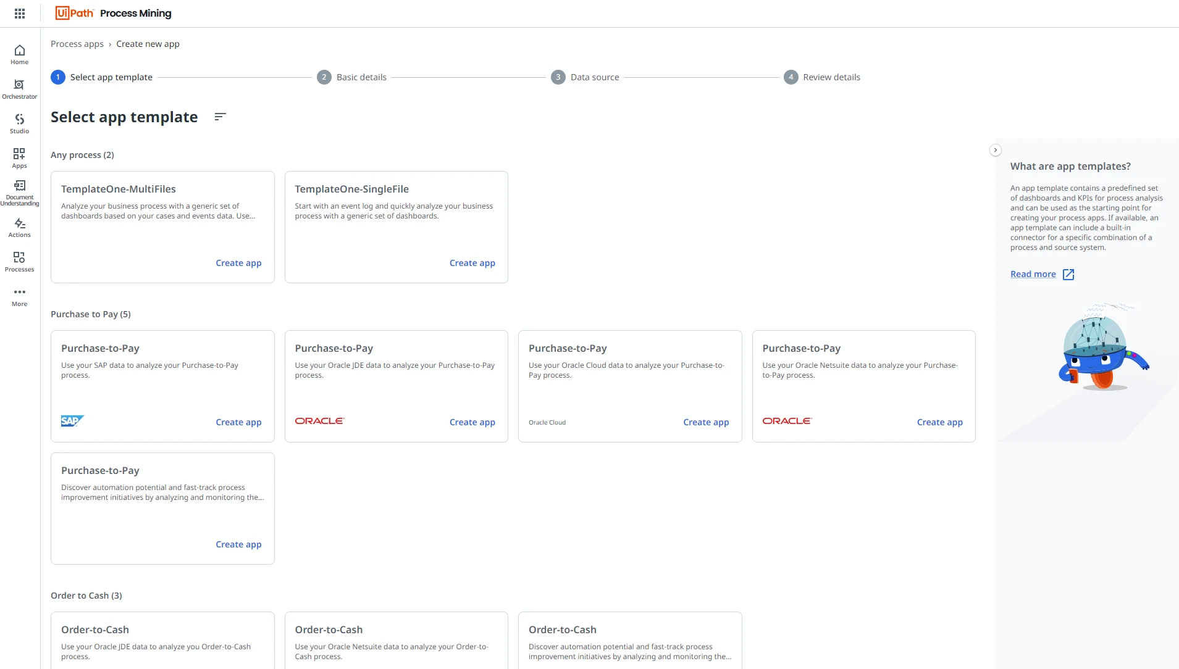Show More sidebar options
Screen dimensions: 1179x669
20,297
